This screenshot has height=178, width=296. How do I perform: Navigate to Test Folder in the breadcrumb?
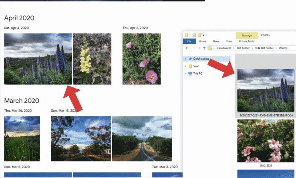pyautogui.click(x=243, y=48)
